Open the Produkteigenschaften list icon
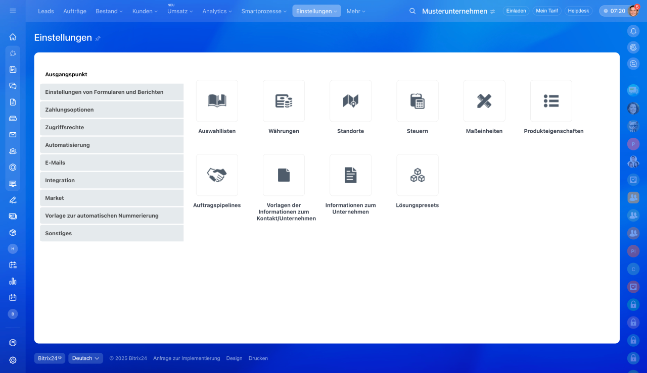This screenshot has height=373, width=647. click(551, 101)
